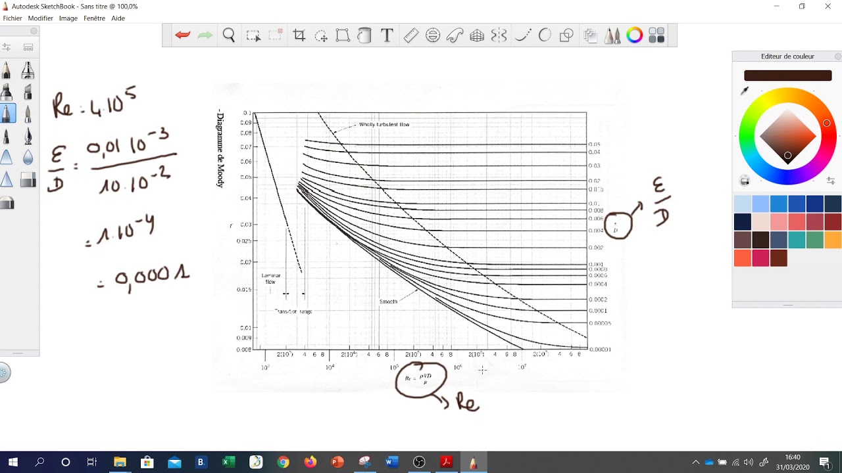842x473 pixels.
Task: Open the notification center icon
Action: (824, 462)
